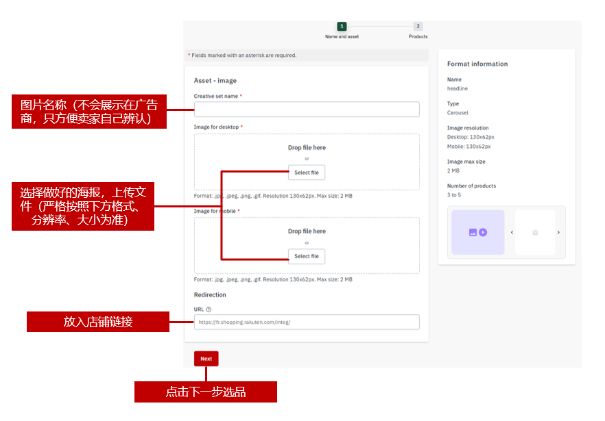Click the 'headline' name value
The height and width of the screenshot is (421, 605).
click(458, 88)
